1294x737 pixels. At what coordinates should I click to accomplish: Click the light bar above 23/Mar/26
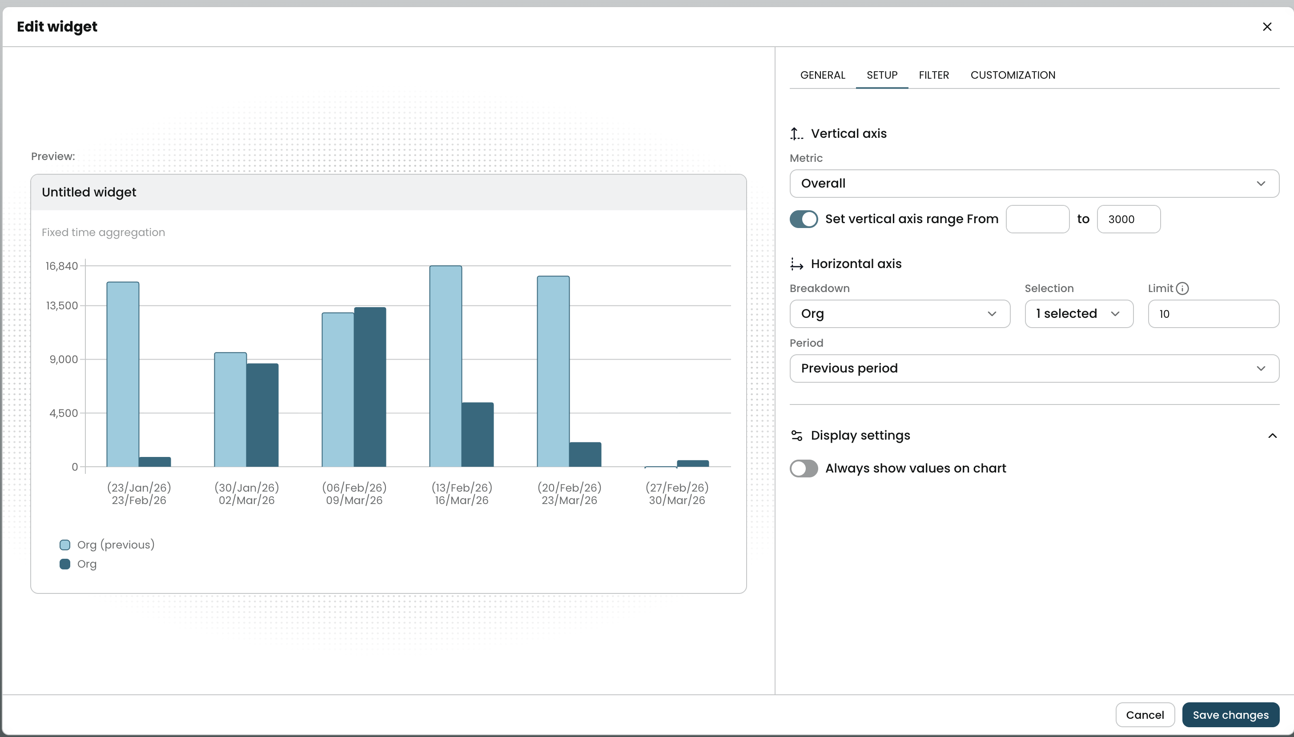pyautogui.click(x=553, y=371)
